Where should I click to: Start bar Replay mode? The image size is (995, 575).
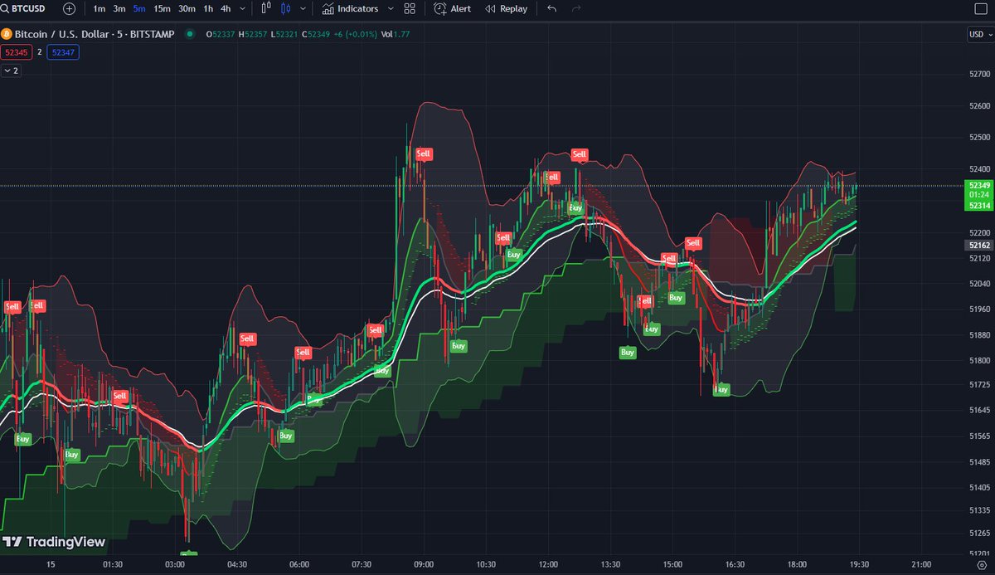tap(506, 8)
